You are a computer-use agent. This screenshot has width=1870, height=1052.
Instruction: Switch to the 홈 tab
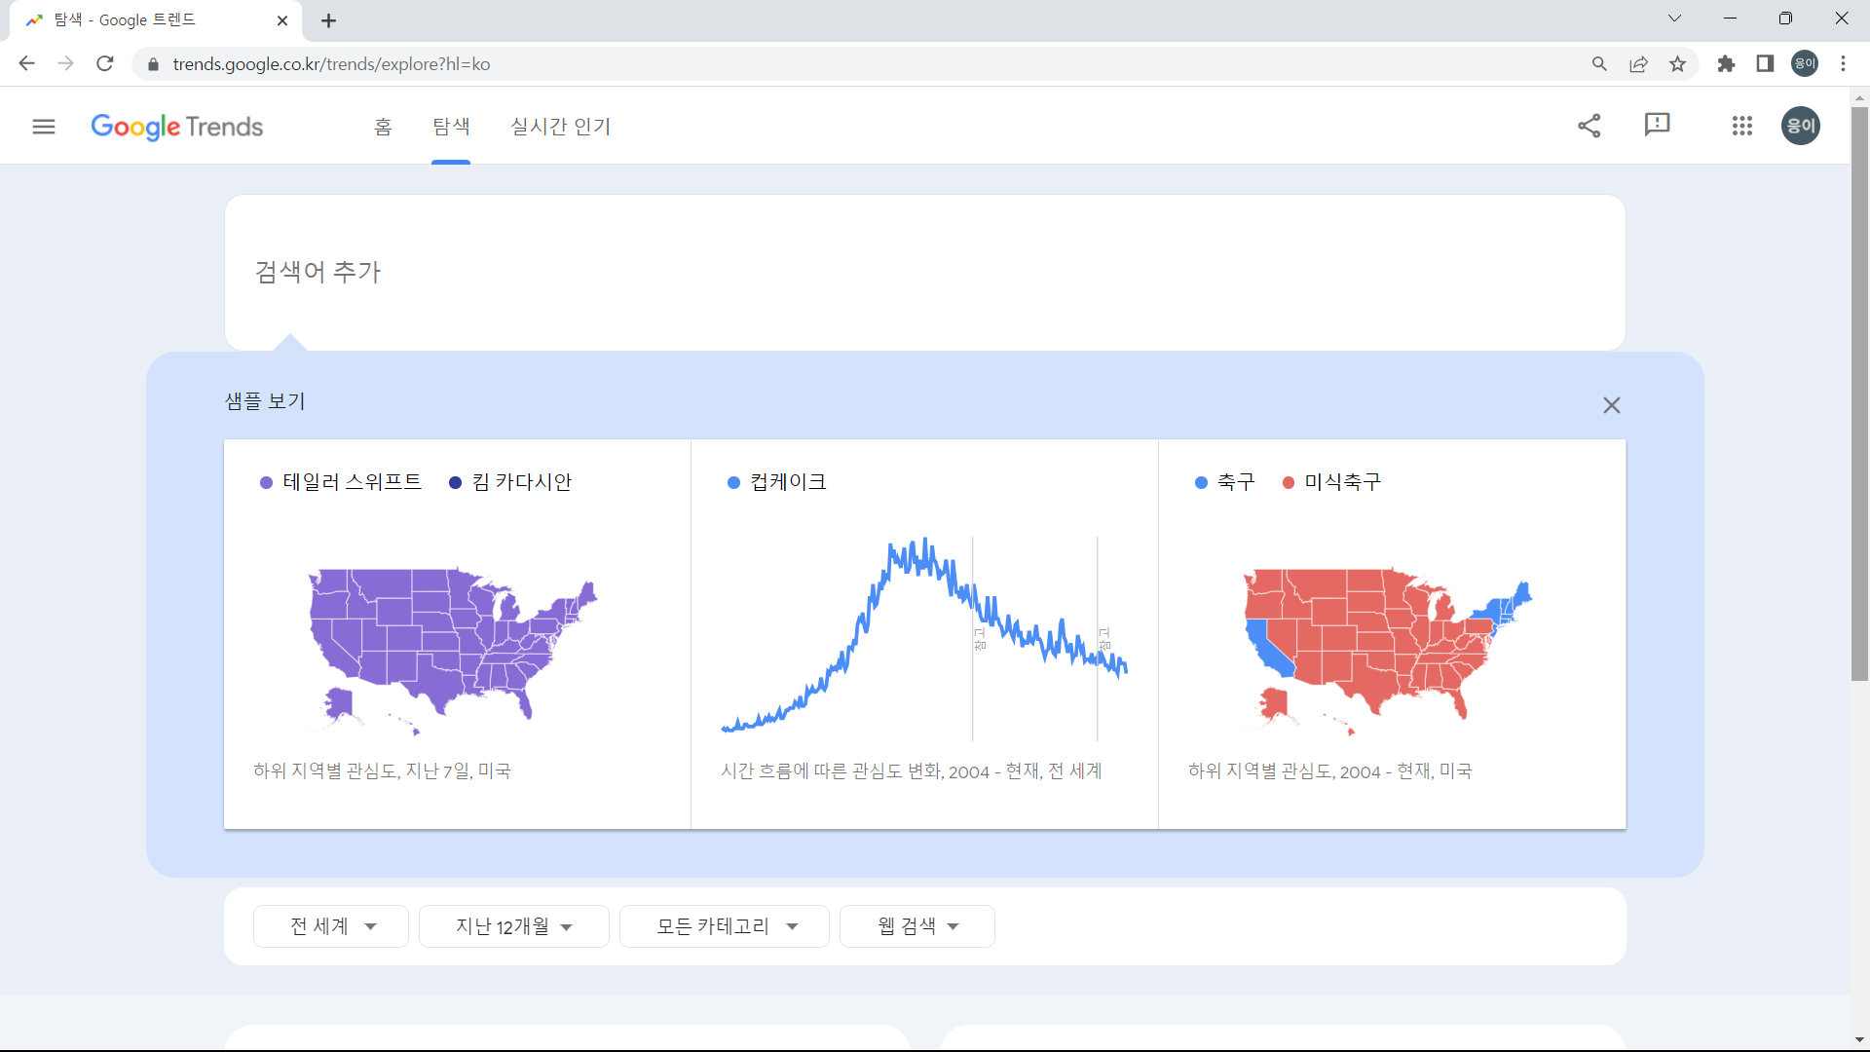click(383, 126)
